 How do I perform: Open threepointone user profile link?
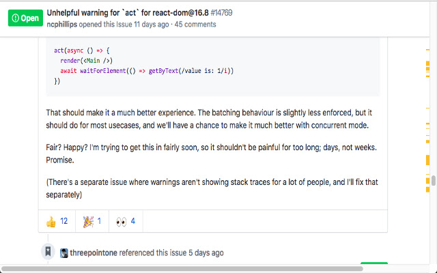point(94,253)
